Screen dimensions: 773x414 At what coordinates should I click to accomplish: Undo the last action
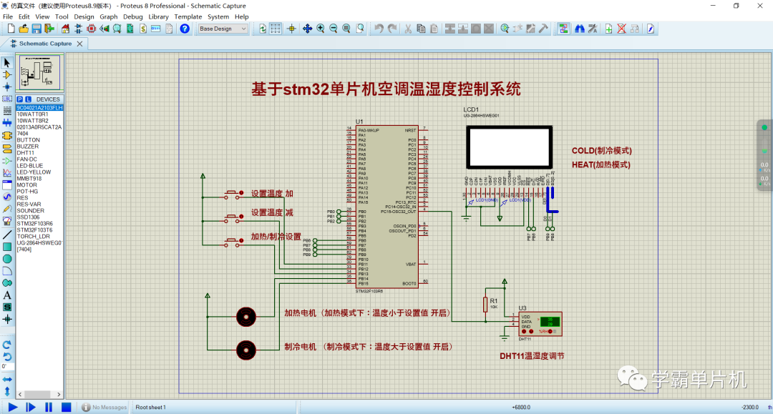point(379,29)
